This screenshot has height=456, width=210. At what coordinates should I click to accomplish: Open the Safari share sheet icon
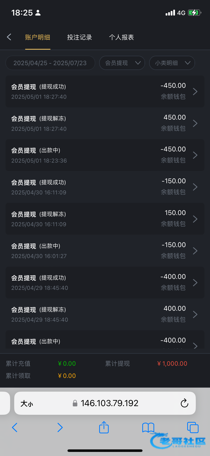point(104,427)
